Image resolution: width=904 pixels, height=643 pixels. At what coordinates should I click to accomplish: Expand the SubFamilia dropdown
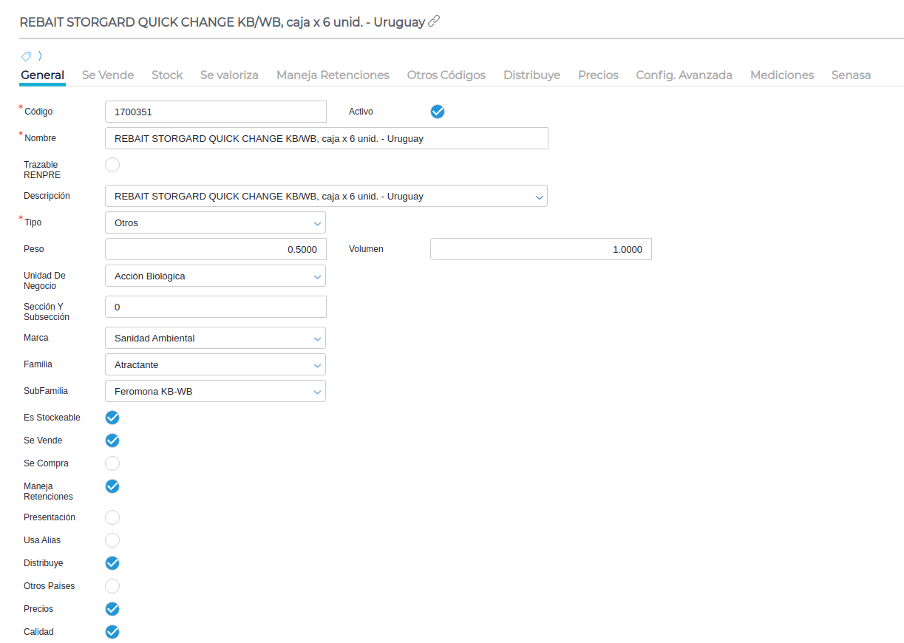(x=215, y=391)
